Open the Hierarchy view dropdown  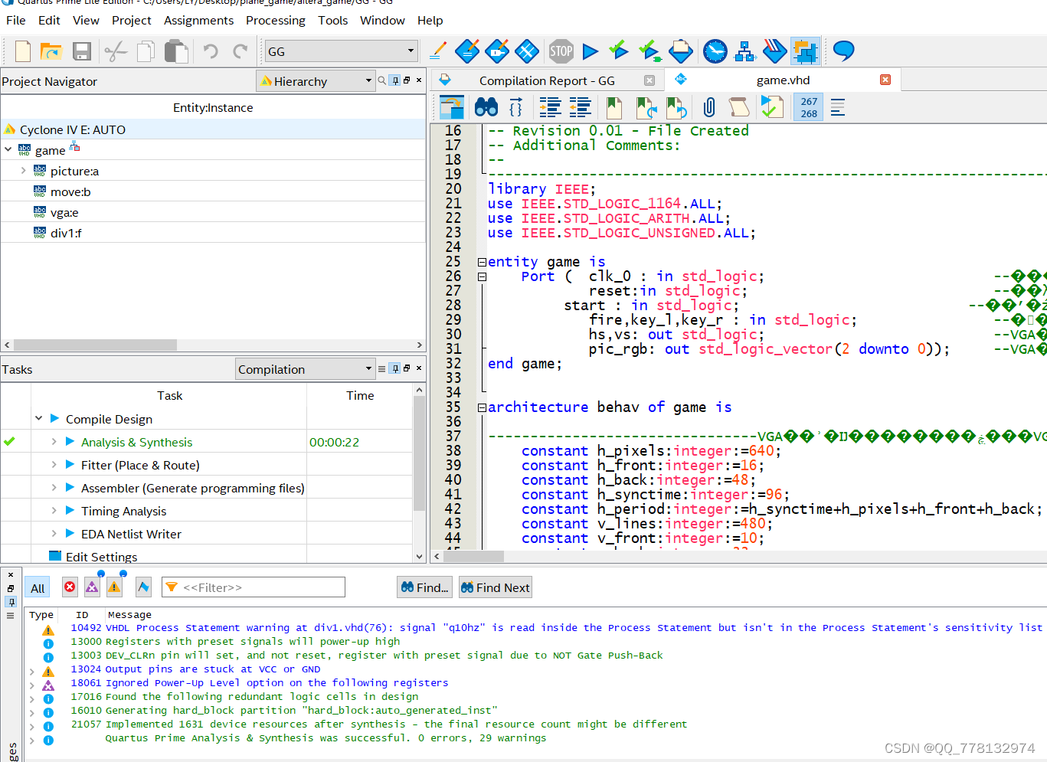(316, 81)
